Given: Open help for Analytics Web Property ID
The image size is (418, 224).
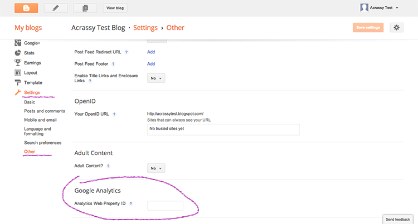Looking at the screenshot, I should point(130,203).
